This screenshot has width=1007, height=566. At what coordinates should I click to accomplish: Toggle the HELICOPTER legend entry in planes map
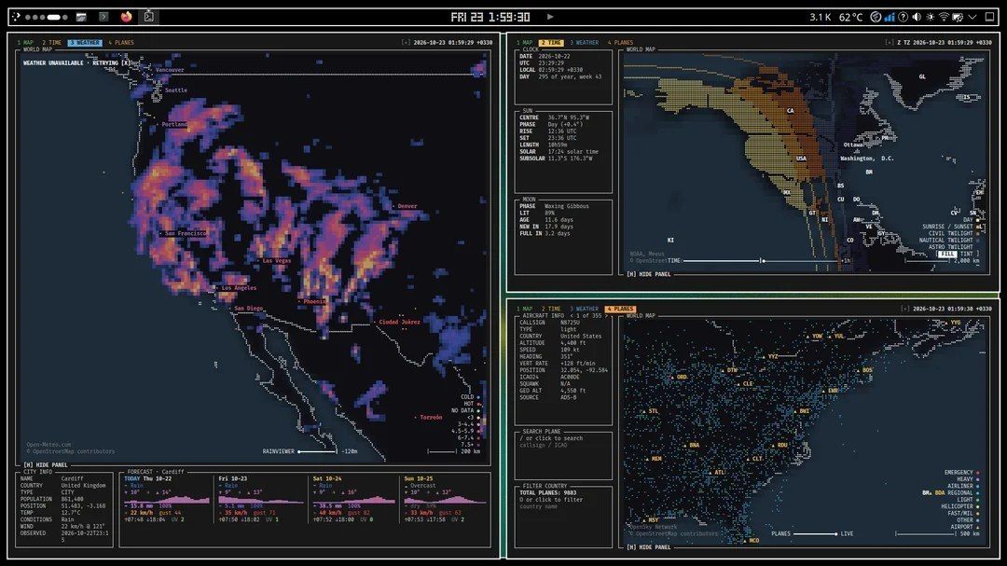[961, 506]
